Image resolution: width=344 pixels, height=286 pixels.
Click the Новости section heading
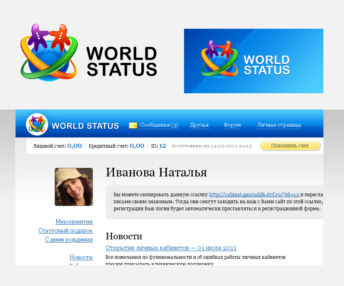124,236
